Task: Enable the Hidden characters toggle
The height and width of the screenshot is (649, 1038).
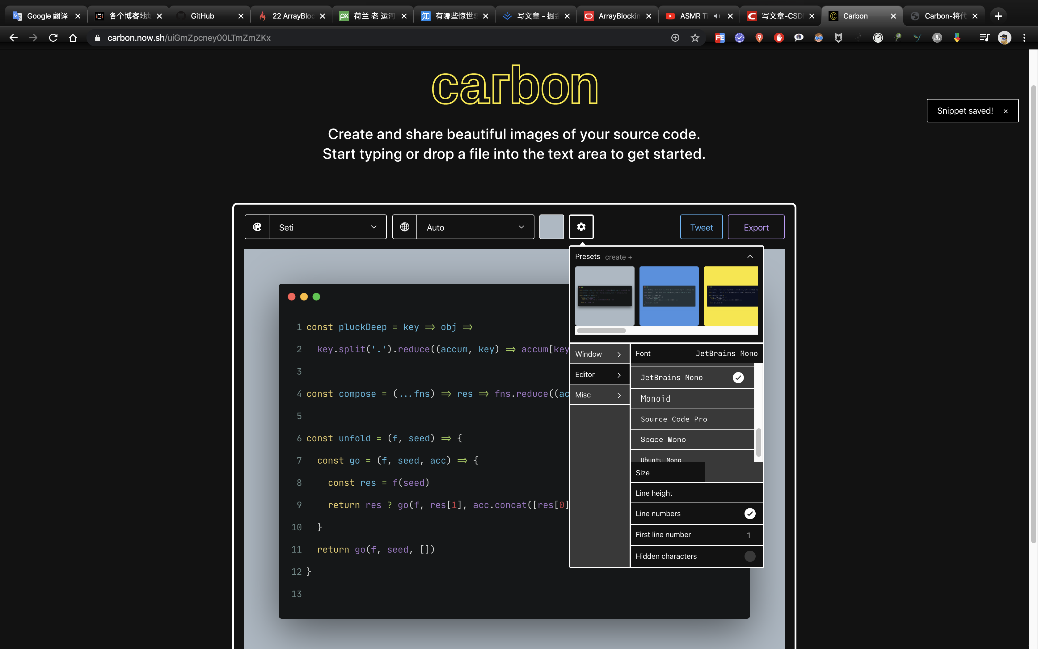Action: [x=749, y=556]
